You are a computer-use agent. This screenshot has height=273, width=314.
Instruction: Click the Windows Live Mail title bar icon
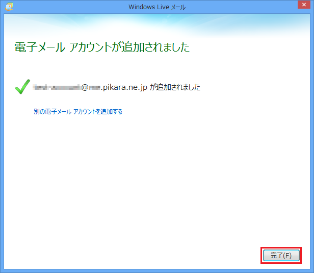click(9, 7)
